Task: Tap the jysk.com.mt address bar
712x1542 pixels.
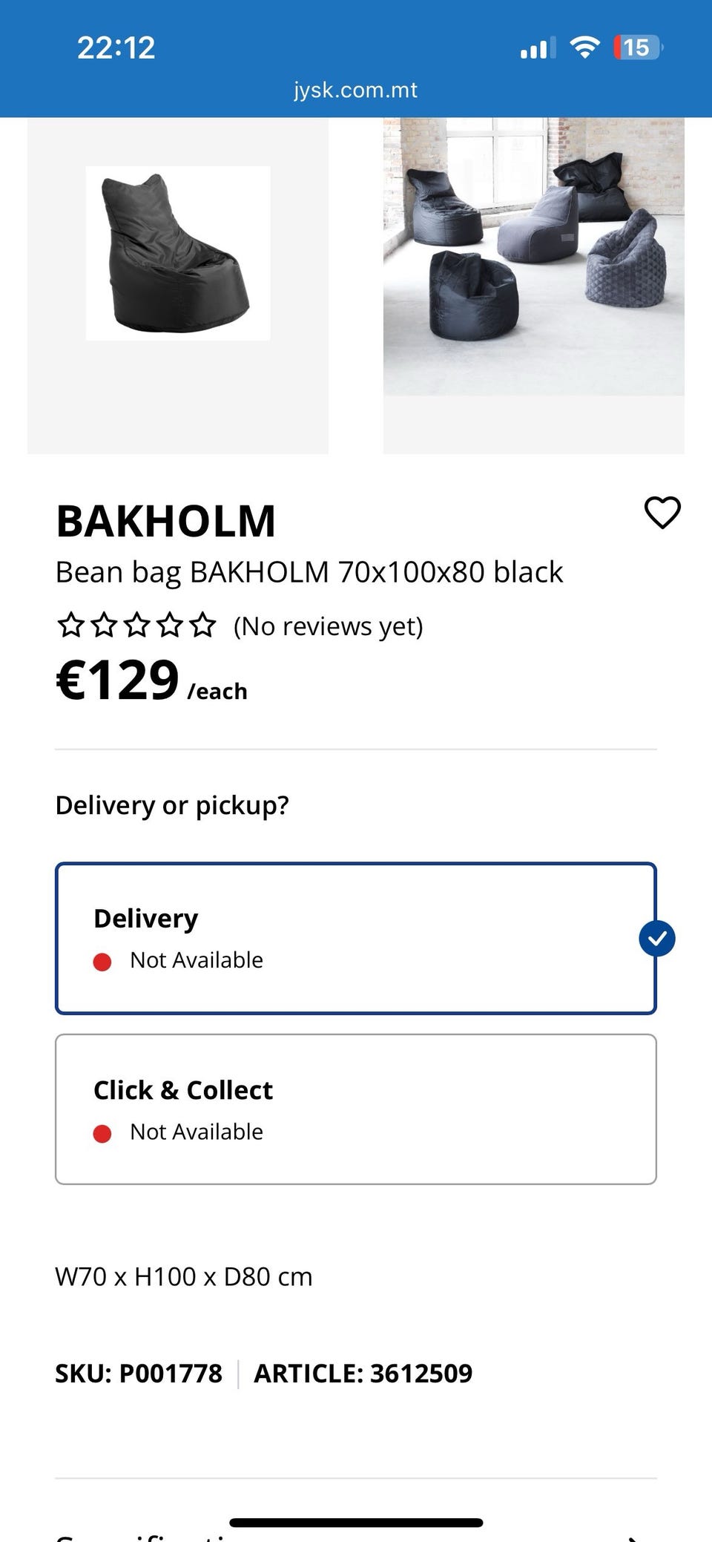Action: pyautogui.click(x=355, y=90)
